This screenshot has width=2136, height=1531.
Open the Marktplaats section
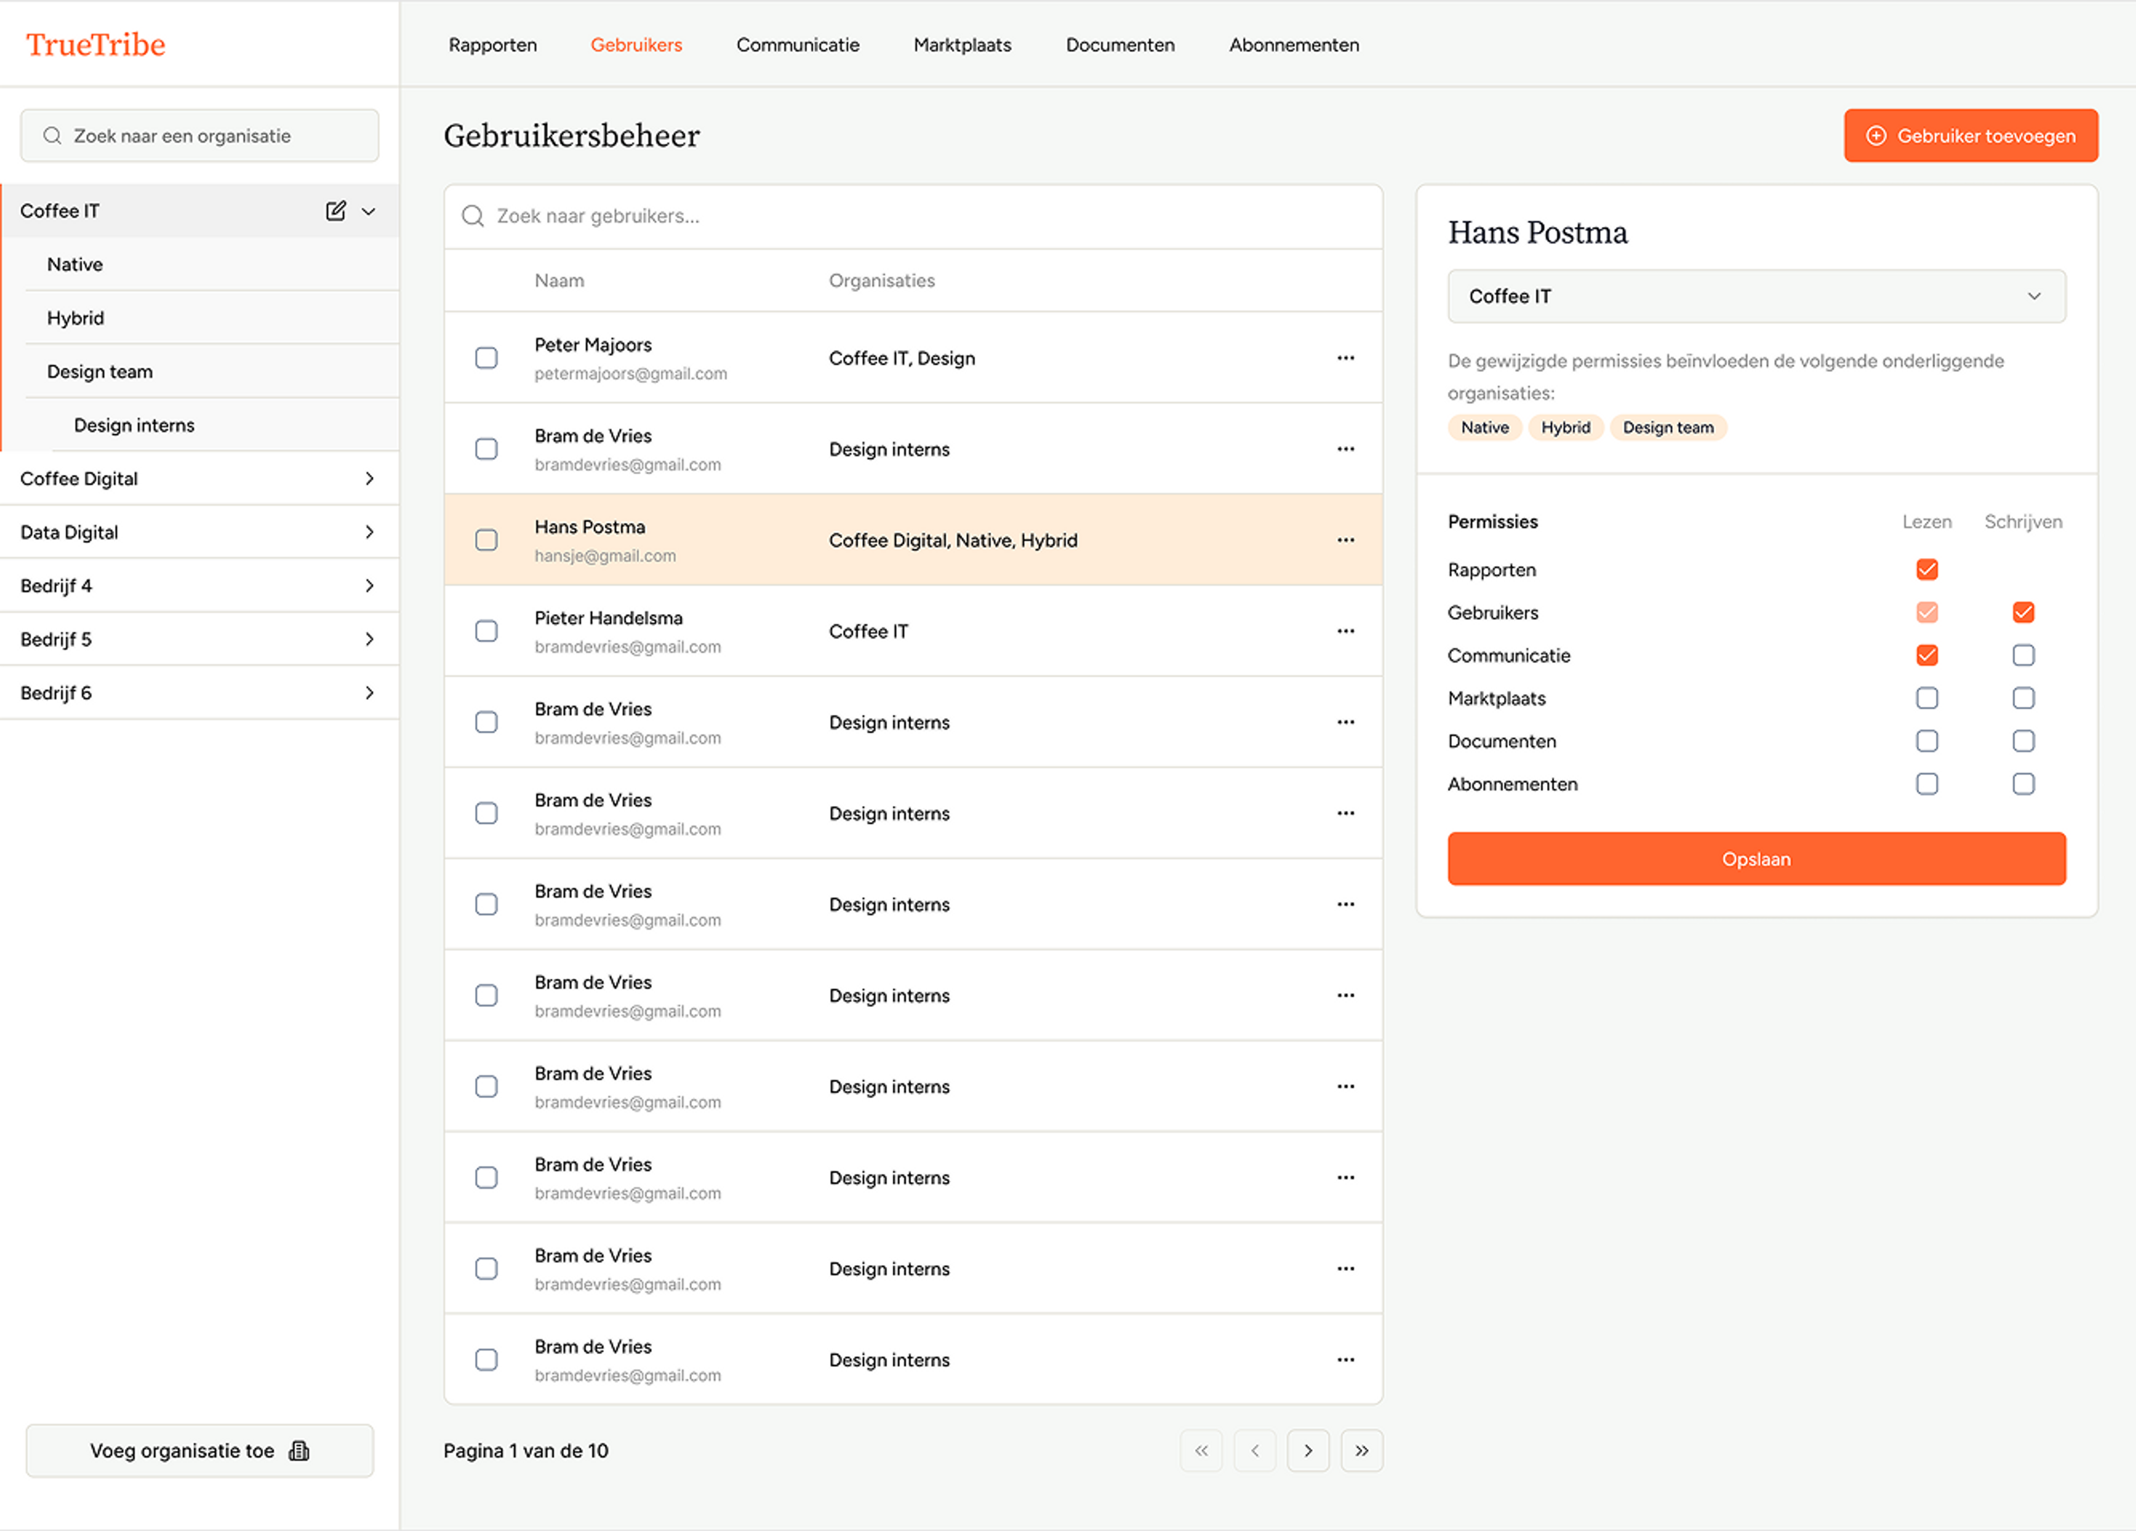pos(962,44)
